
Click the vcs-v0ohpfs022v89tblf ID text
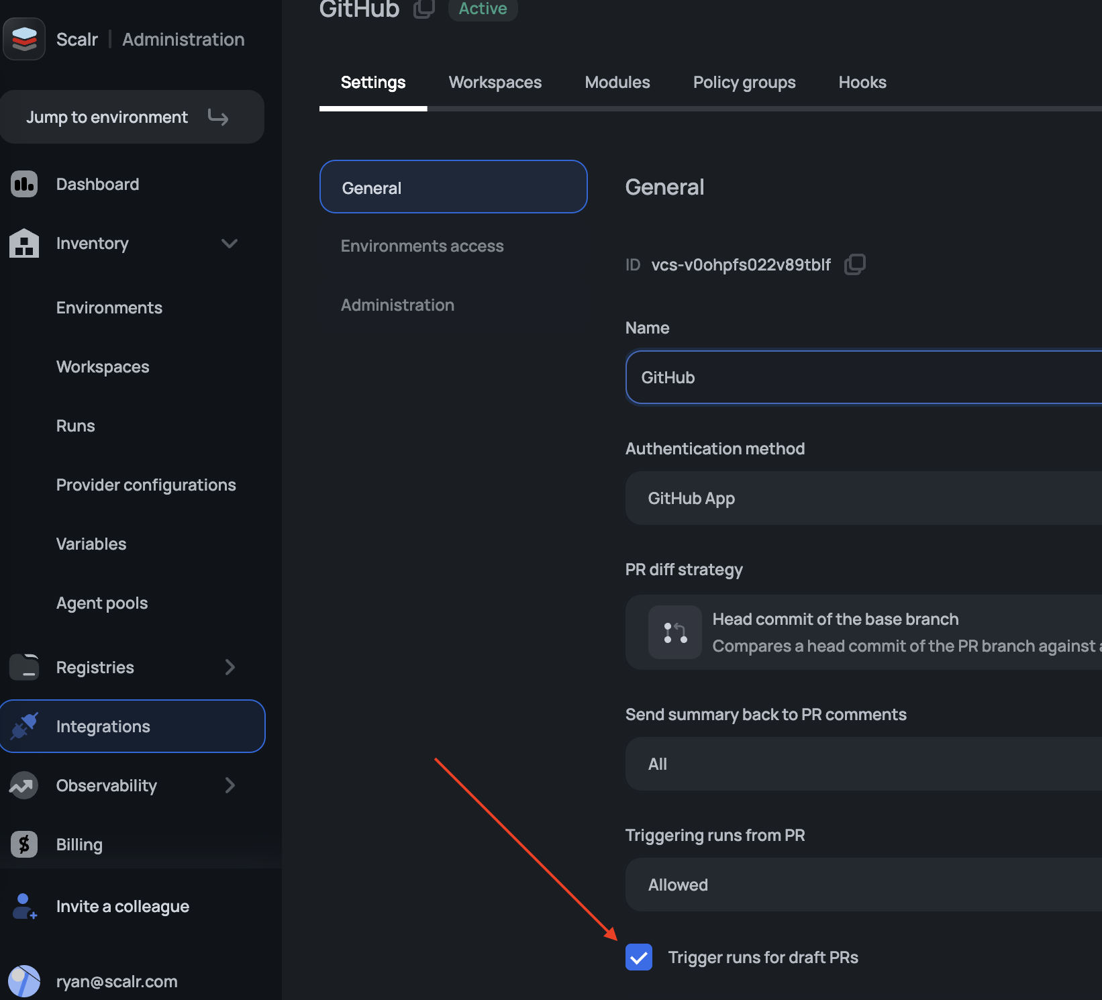point(741,264)
